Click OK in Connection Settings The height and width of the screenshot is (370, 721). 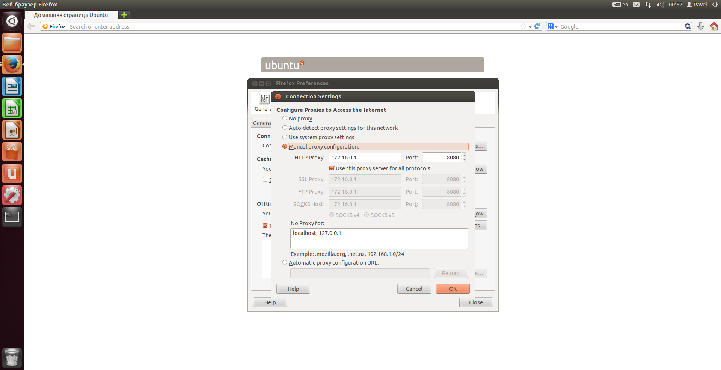[453, 289]
